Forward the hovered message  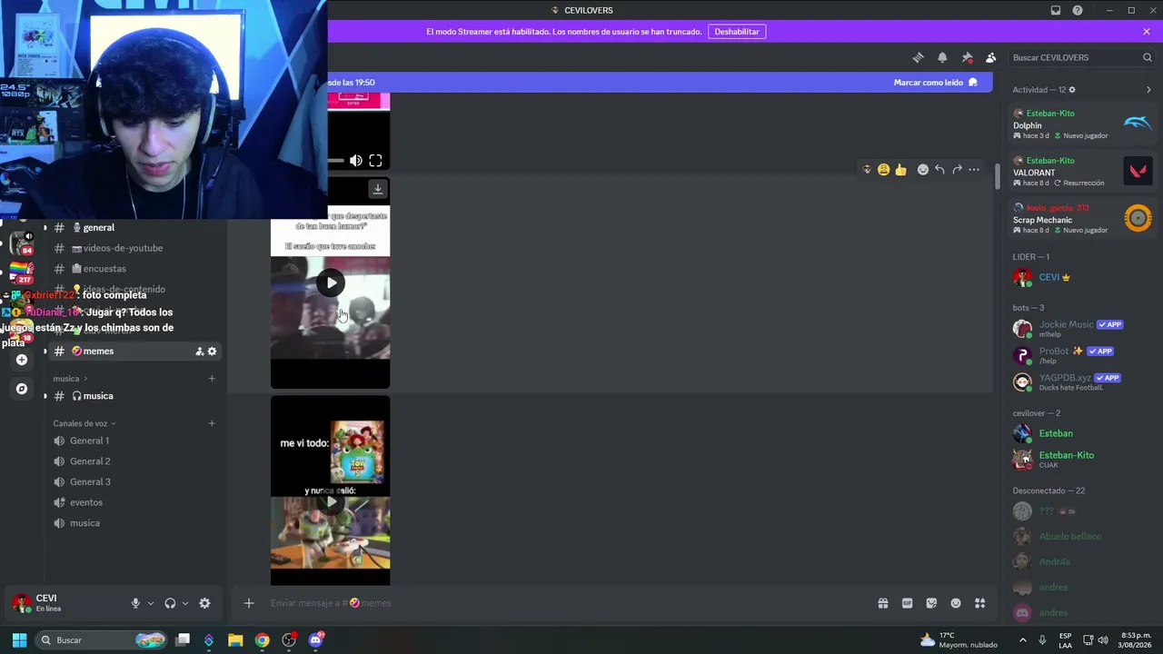click(x=957, y=170)
